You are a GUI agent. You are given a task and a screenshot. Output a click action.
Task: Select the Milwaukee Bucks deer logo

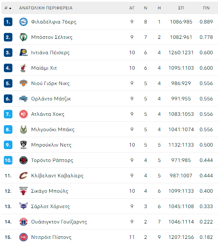click(x=24, y=129)
